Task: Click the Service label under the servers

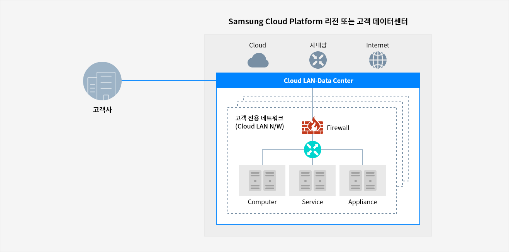Action: (x=312, y=202)
